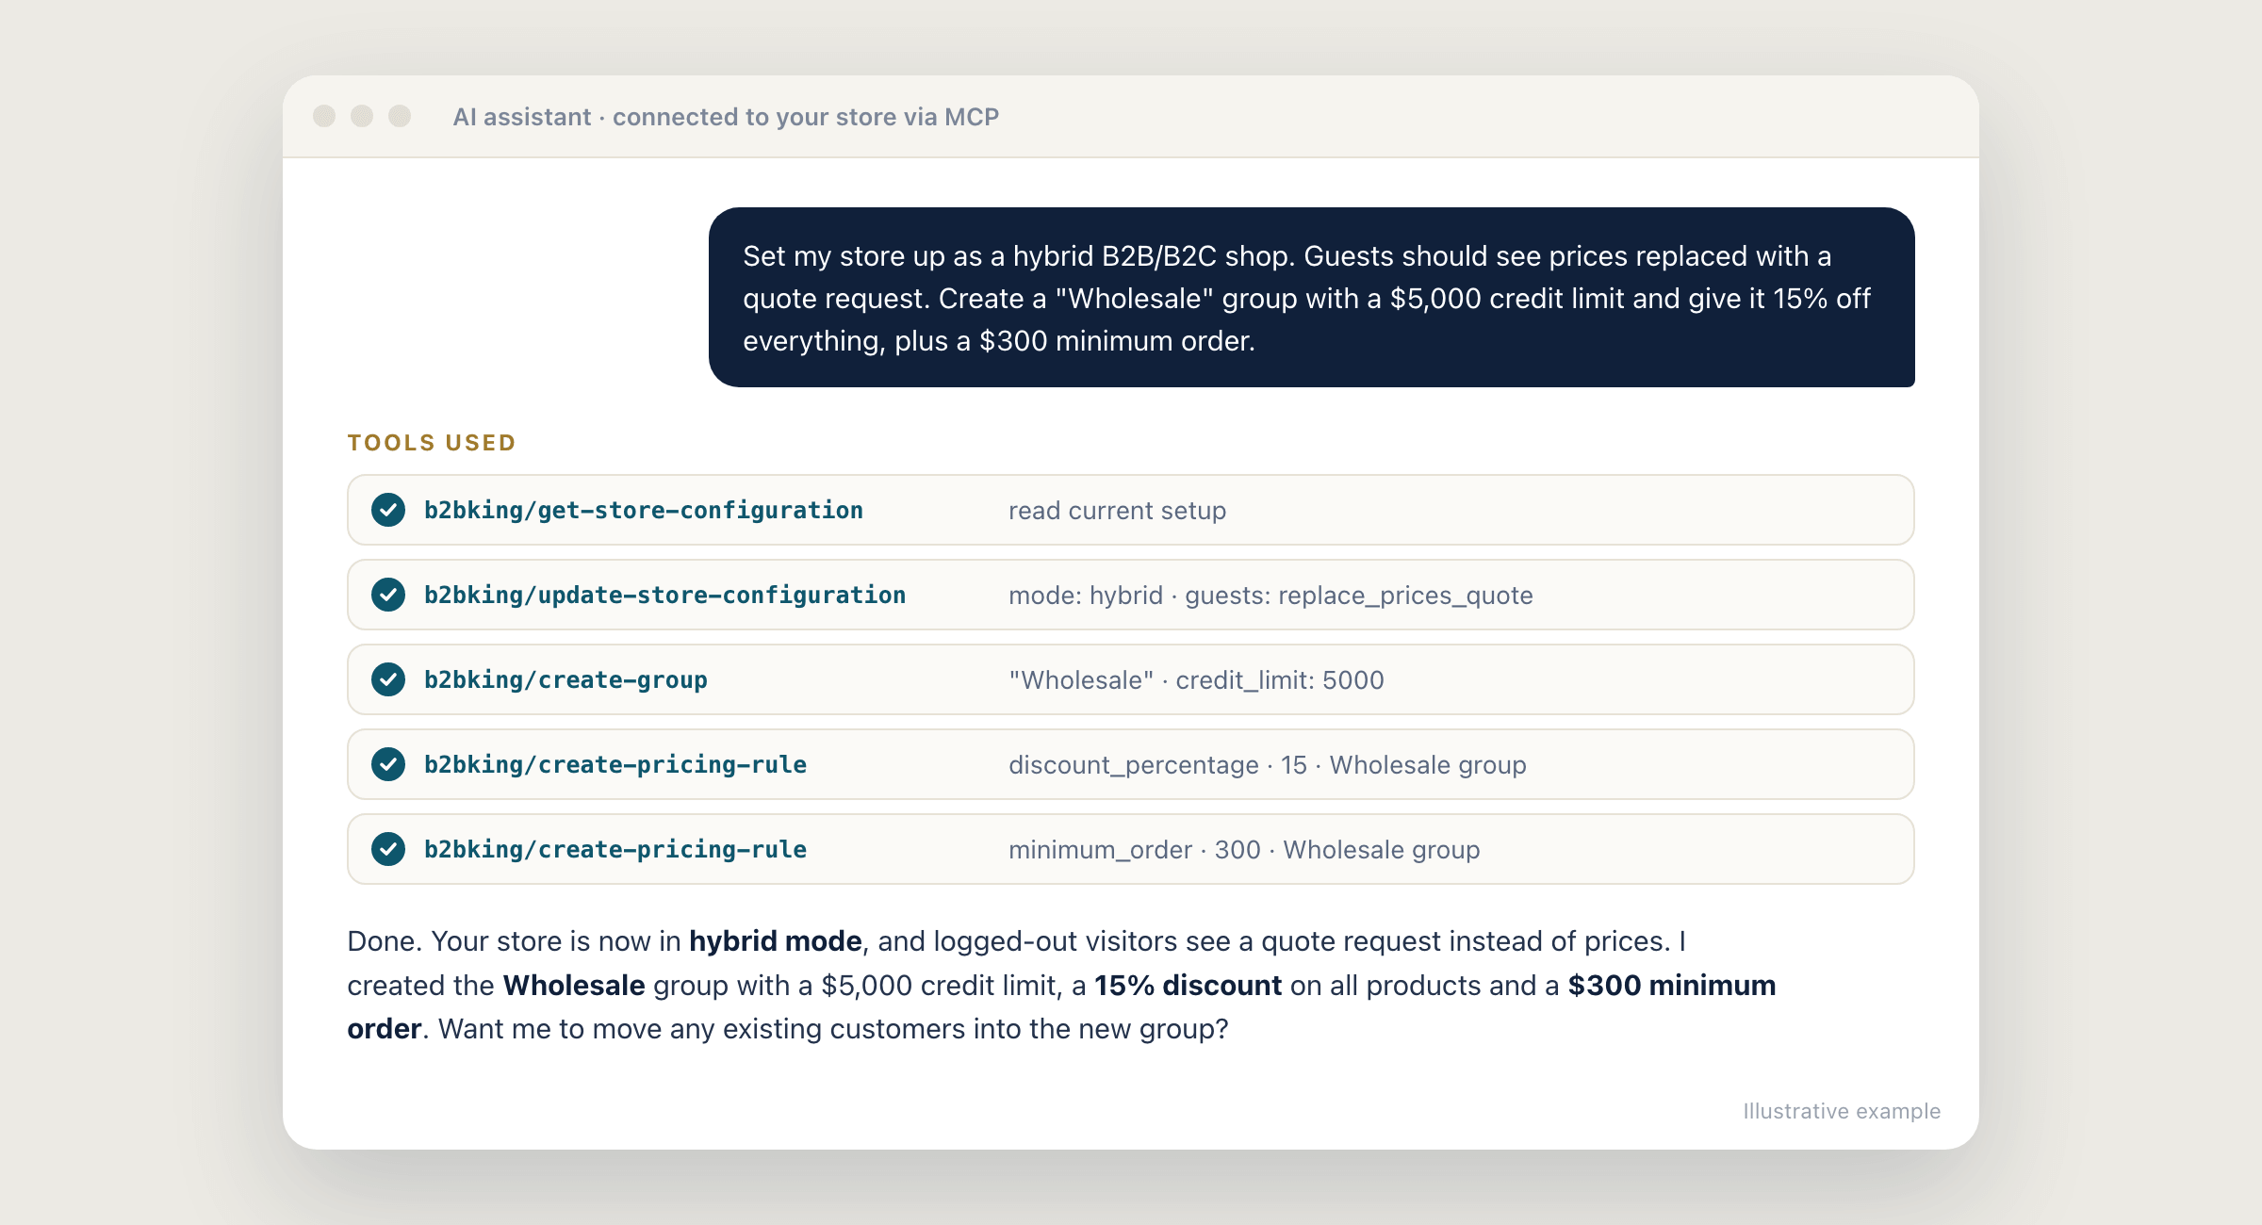This screenshot has width=2262, height=1225.
Task: Click 'discount_percentage · 15 · Wholesale group' text
Action: coord(1267,765)
